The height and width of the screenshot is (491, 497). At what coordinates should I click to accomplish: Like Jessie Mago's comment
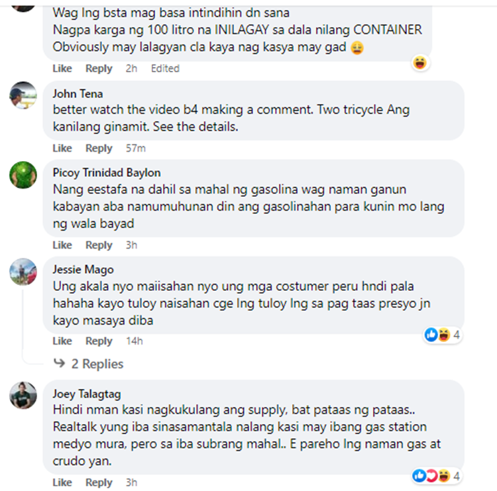click(x=62, y=341)
